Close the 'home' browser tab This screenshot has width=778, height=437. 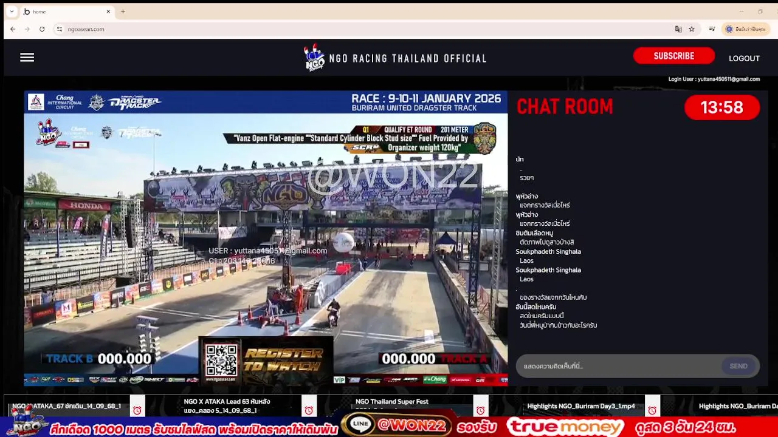point(108,12)
